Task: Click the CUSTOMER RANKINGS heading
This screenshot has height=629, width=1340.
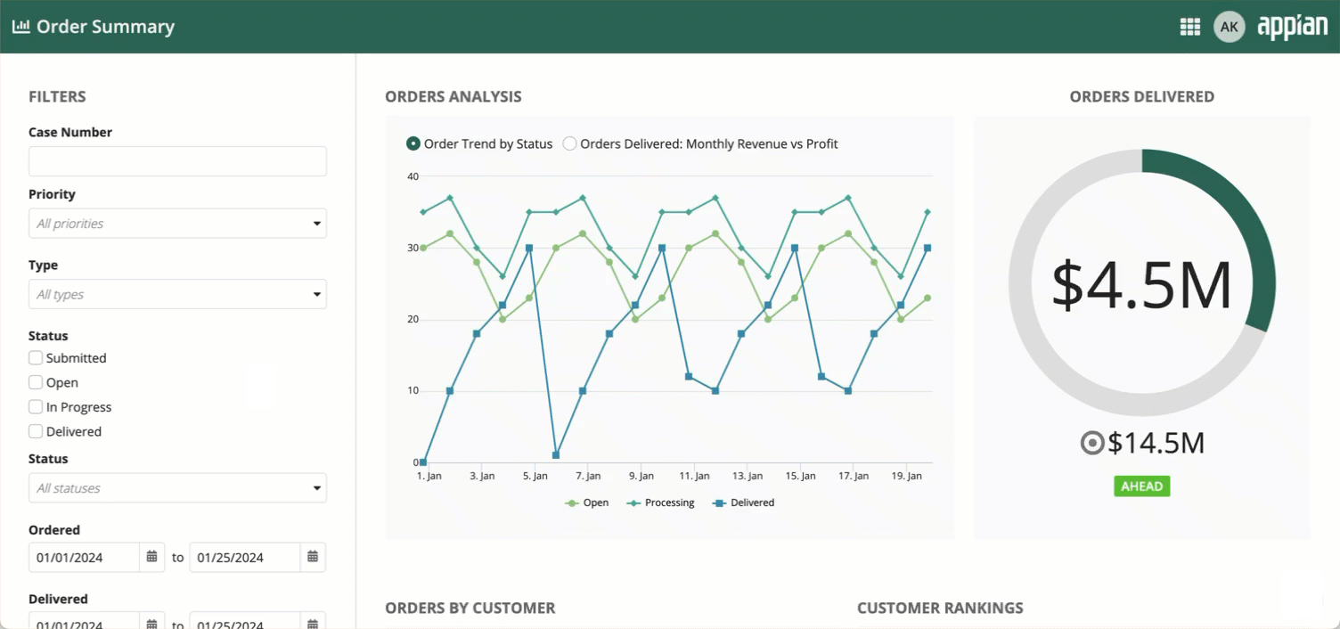Action: (x=940, y=609)
